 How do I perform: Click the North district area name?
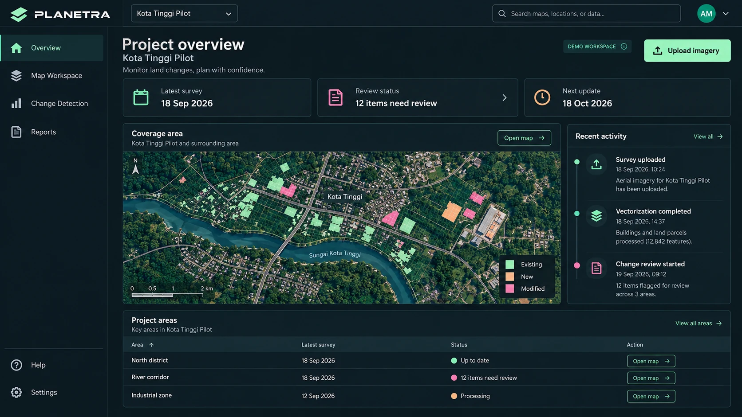click(150, 360)
